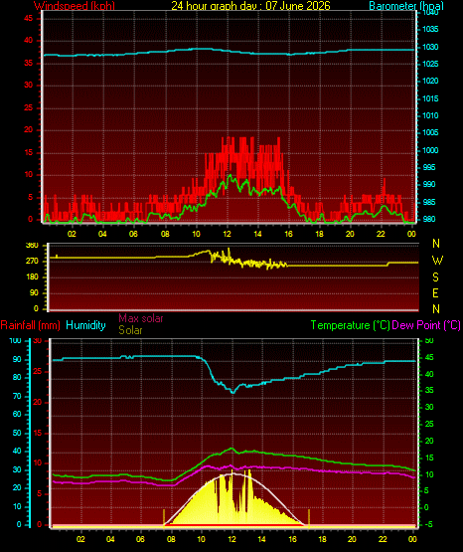Click the 'Max solar' legend label
Screen dimensions: 463x552
click(141, 318)
